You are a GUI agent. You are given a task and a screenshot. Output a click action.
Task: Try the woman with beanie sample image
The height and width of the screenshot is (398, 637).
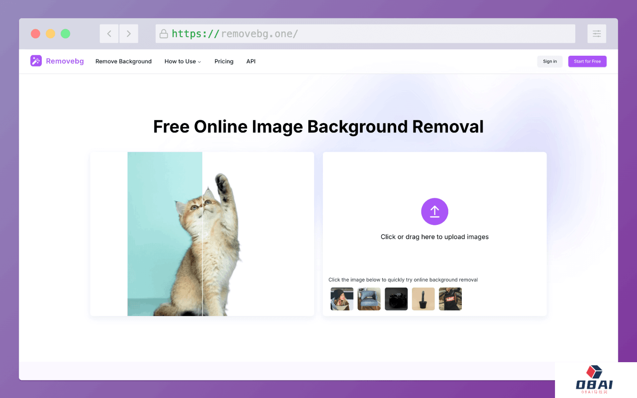tap(341, 299)
